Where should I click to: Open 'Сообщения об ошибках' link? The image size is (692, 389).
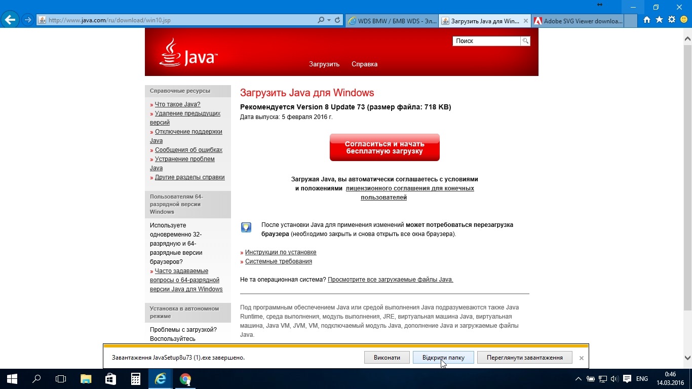[x=188, y=150]
